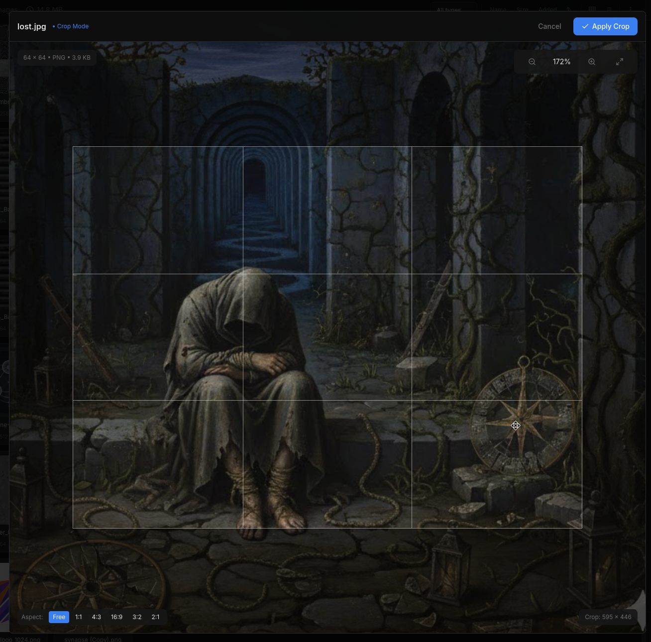Open the All types filter dropdown

[448, 10]
